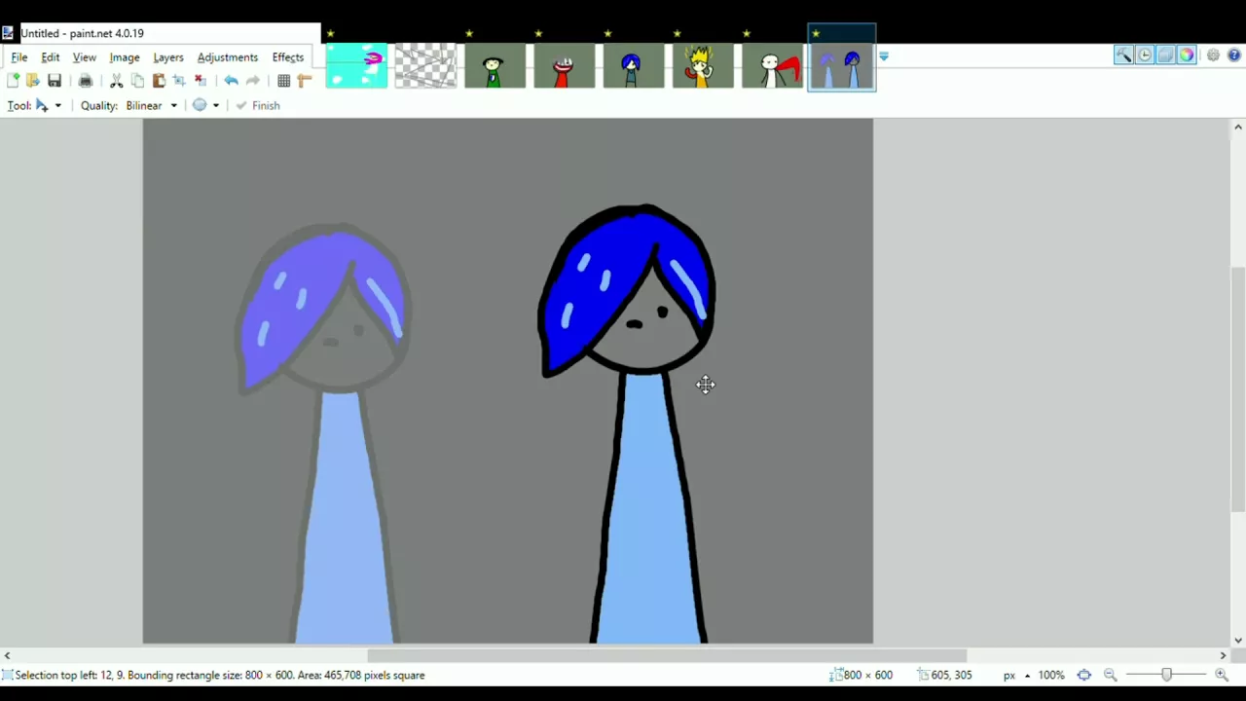Open the Tool chooser dropdown
The image size is (1246, 701).
point(48,105)
